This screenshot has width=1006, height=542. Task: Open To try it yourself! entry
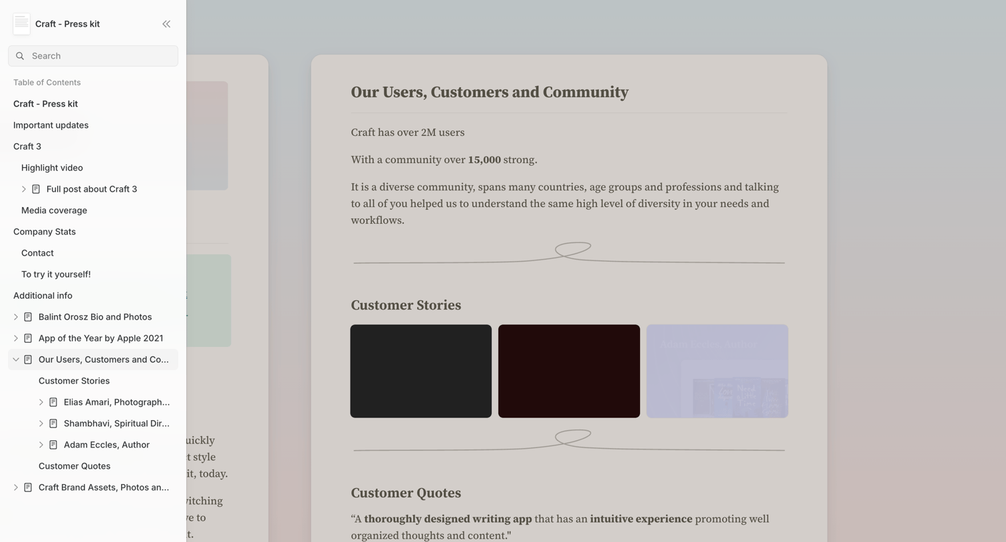click(56, 274)
